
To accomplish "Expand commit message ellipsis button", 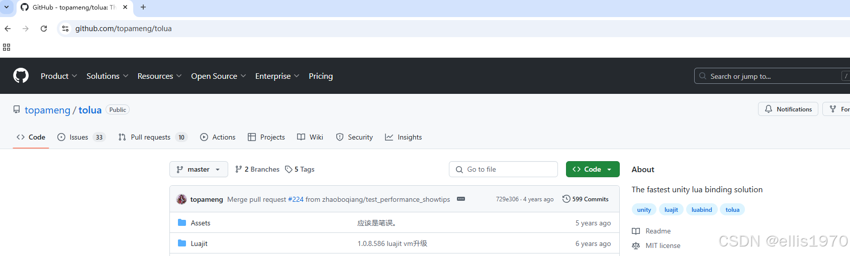I will pos(461,199).
